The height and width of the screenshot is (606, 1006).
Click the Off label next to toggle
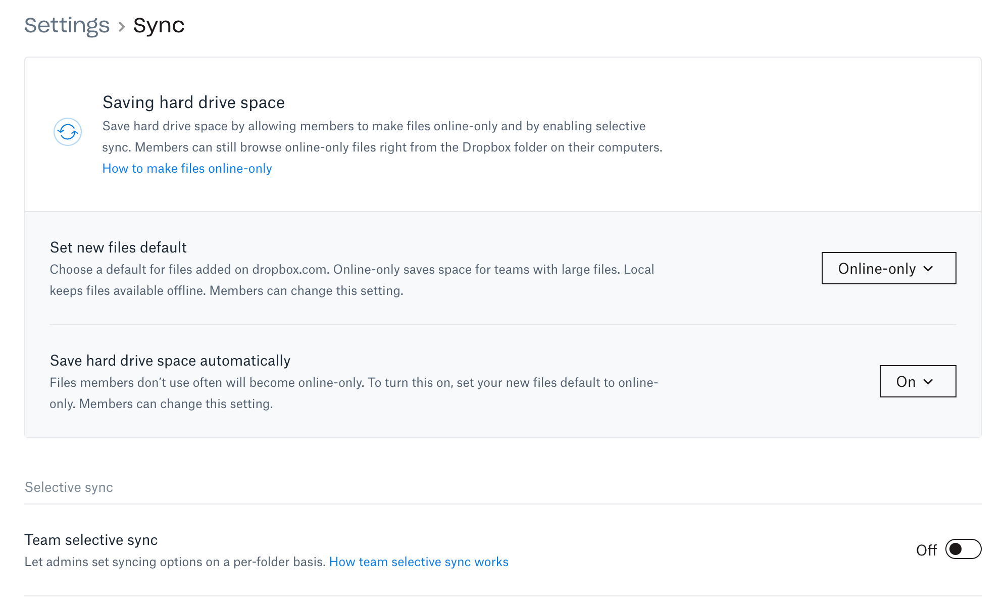tap(926, 550)
